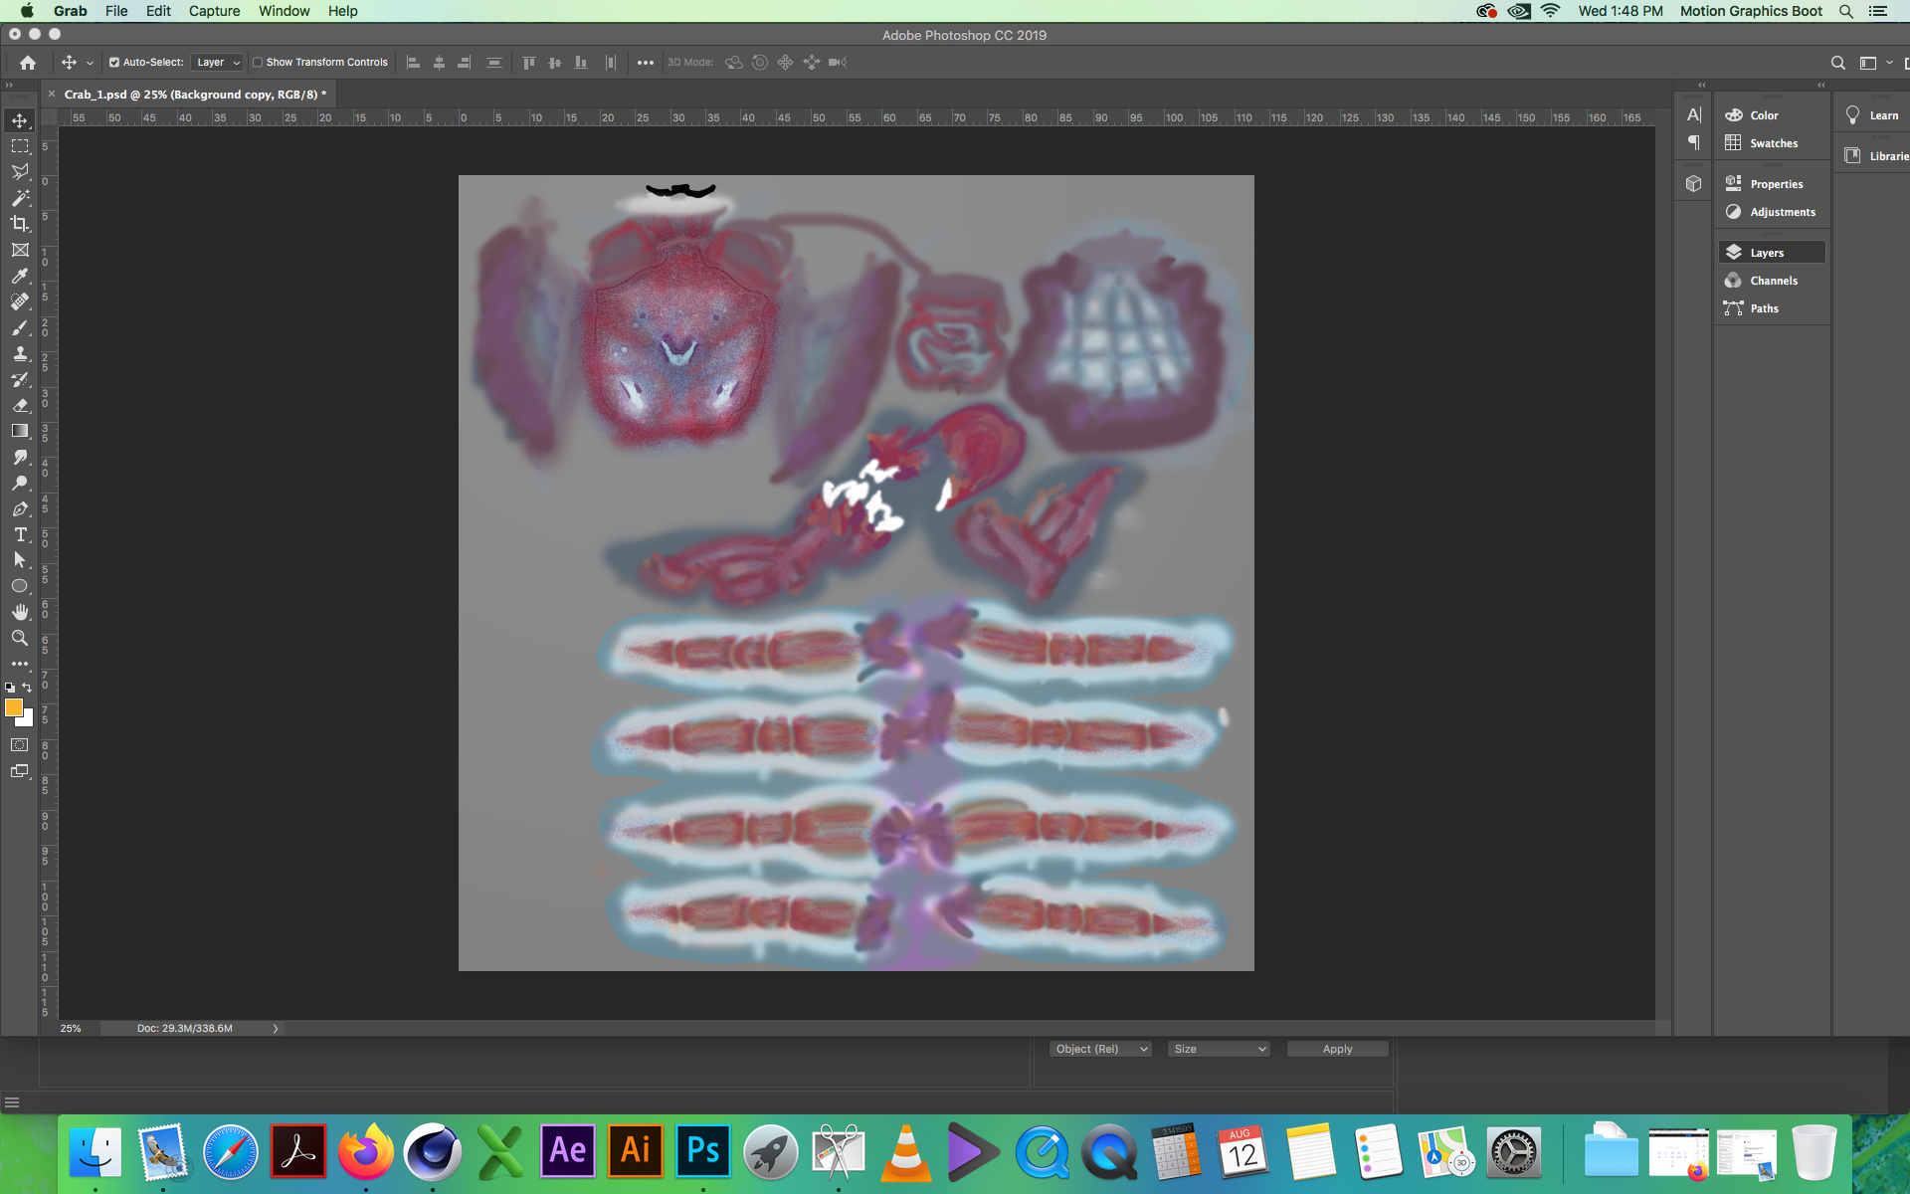This screenshot has height=1194, width=1910.
Task: Select the Clone Stamp tool
Action: (20, 353)
